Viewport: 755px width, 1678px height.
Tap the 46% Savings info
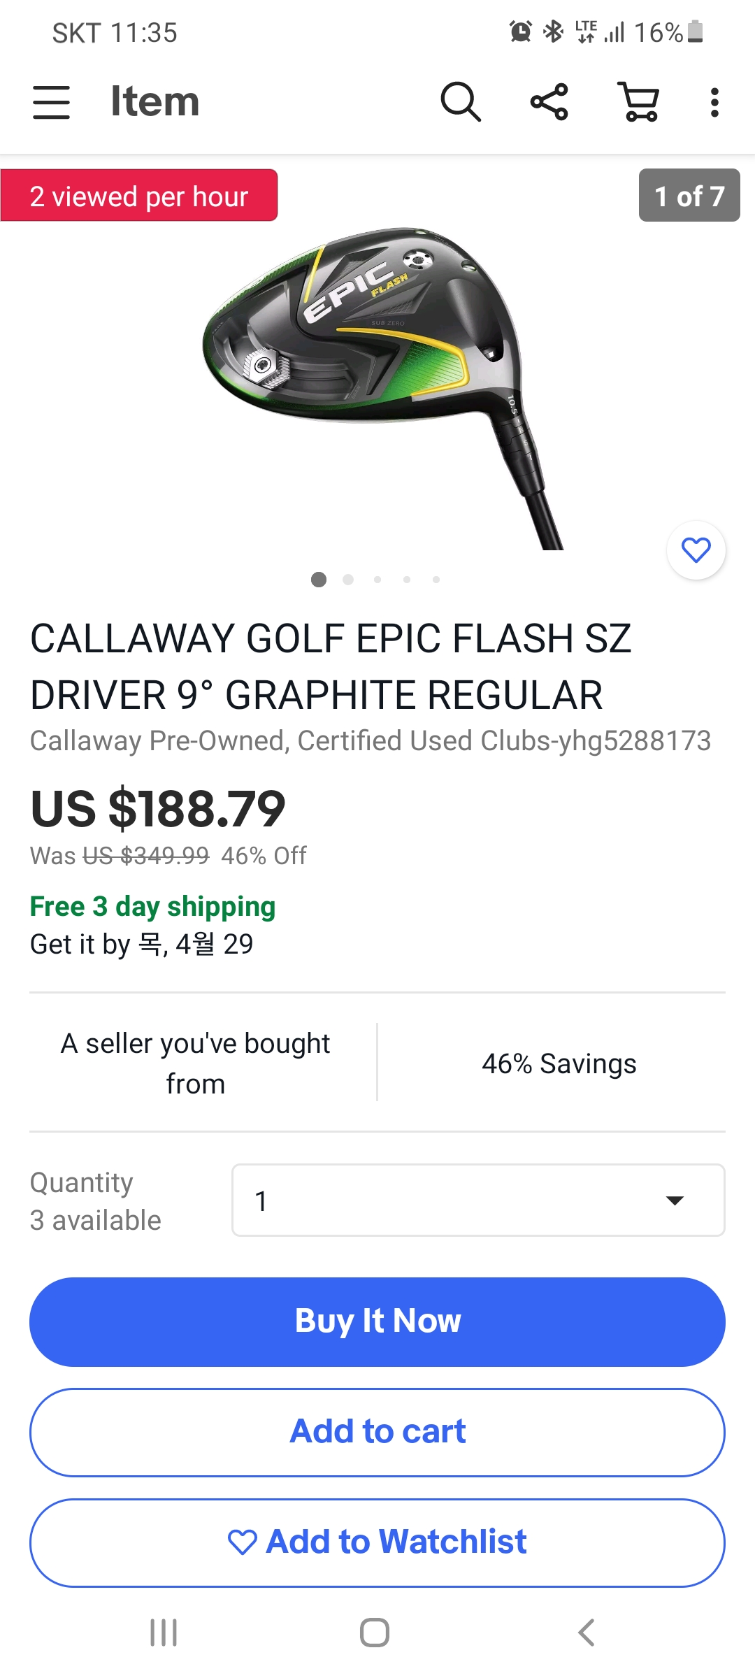(559, 1063)
